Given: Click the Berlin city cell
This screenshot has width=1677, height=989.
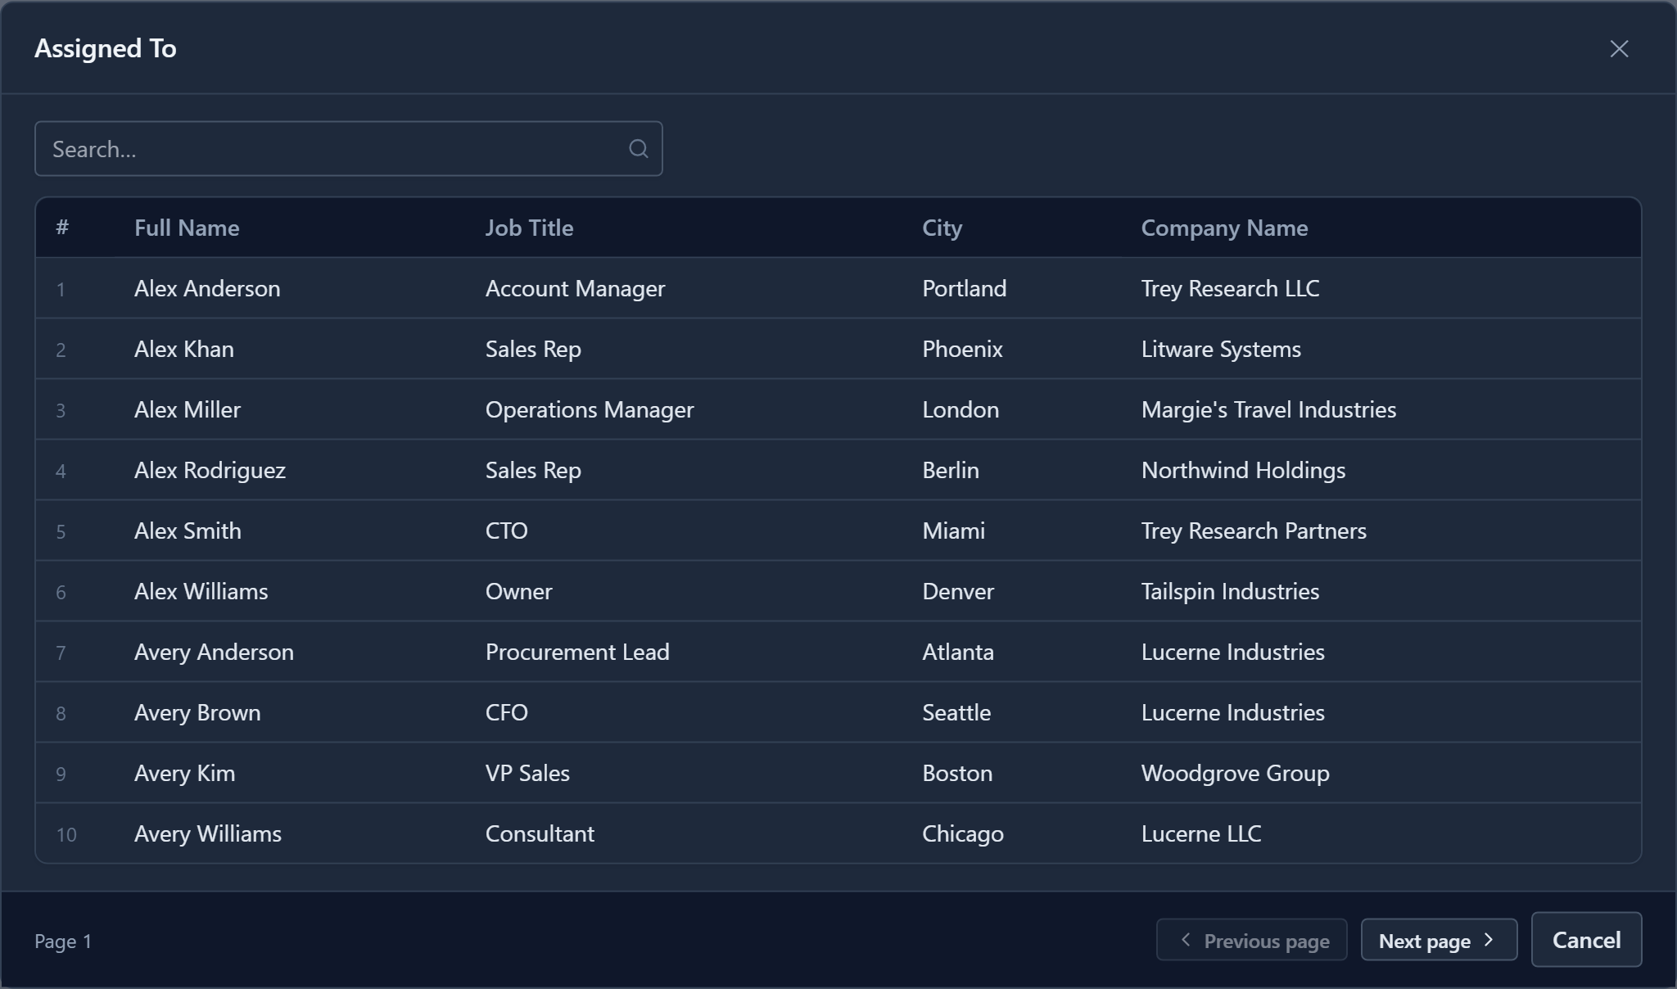Looking at the screenshot, I should pyautogui.click(x=951, y=470).
